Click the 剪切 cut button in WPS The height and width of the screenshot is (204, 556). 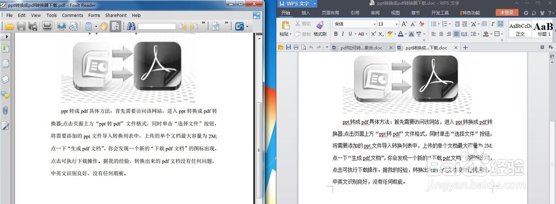(304, 24)
